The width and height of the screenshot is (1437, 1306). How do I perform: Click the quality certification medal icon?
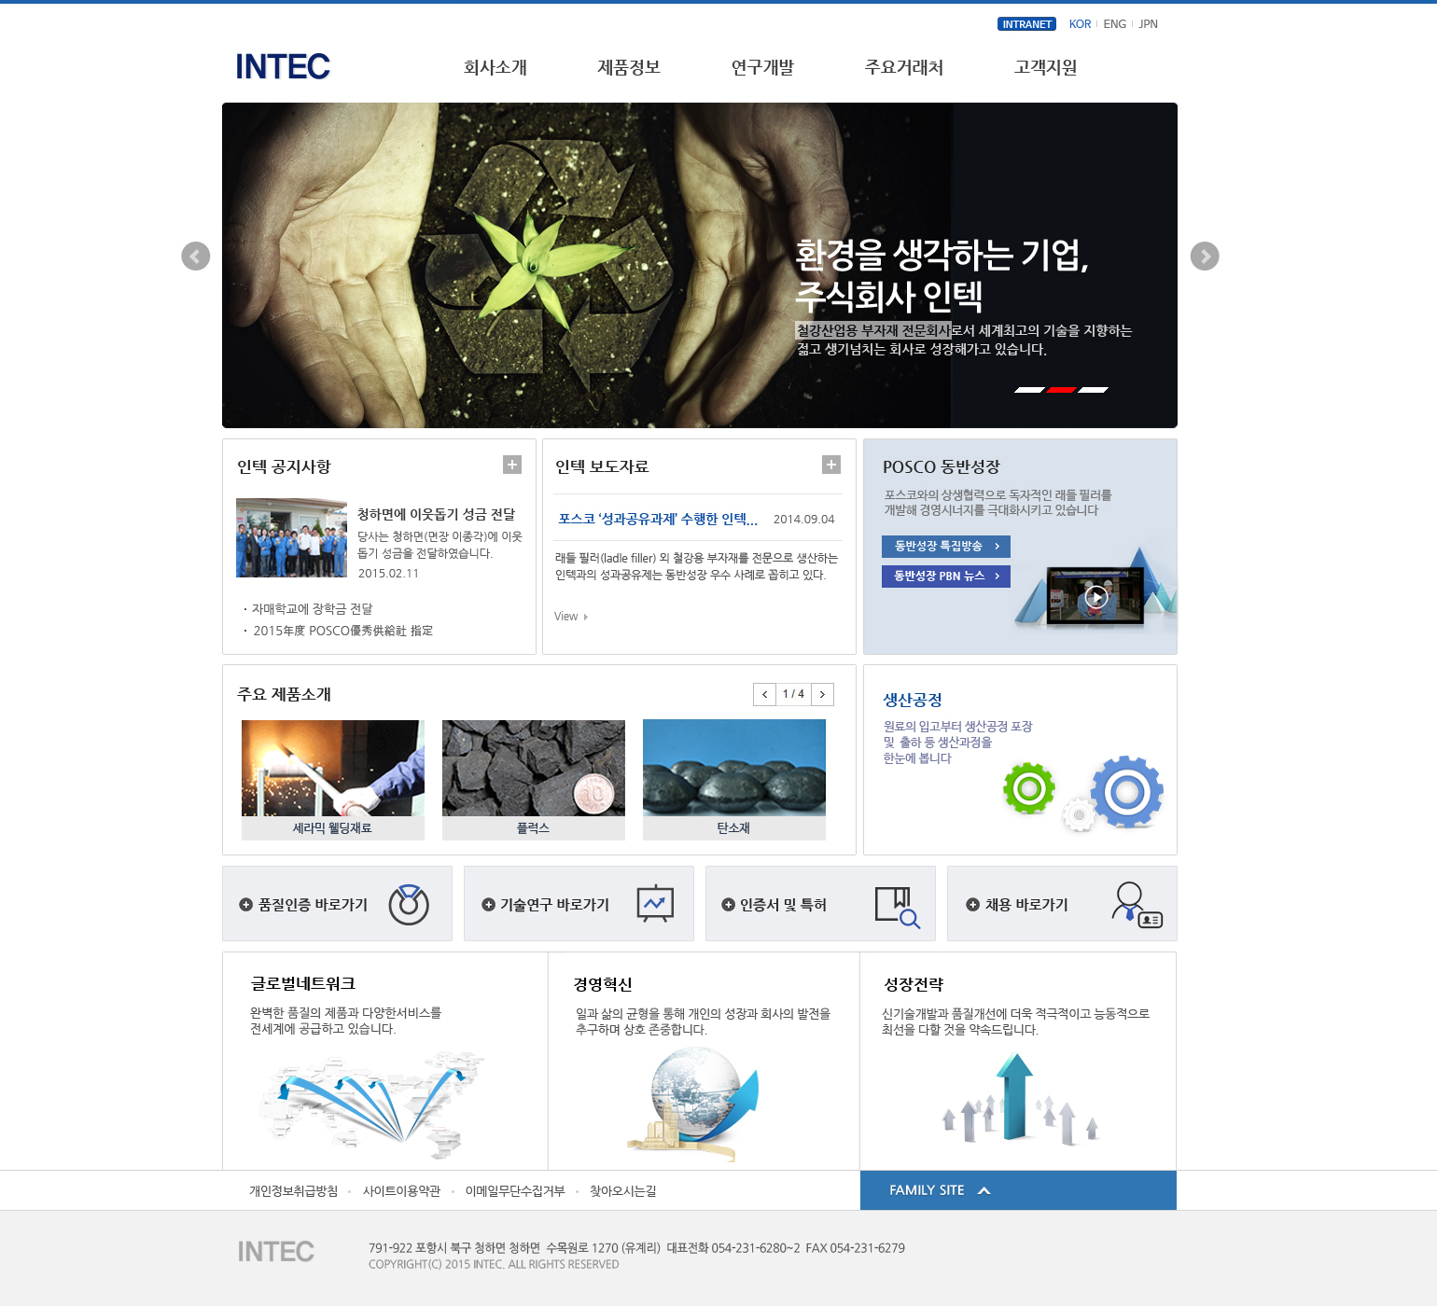pyautogui.click(x=408, y=904)
